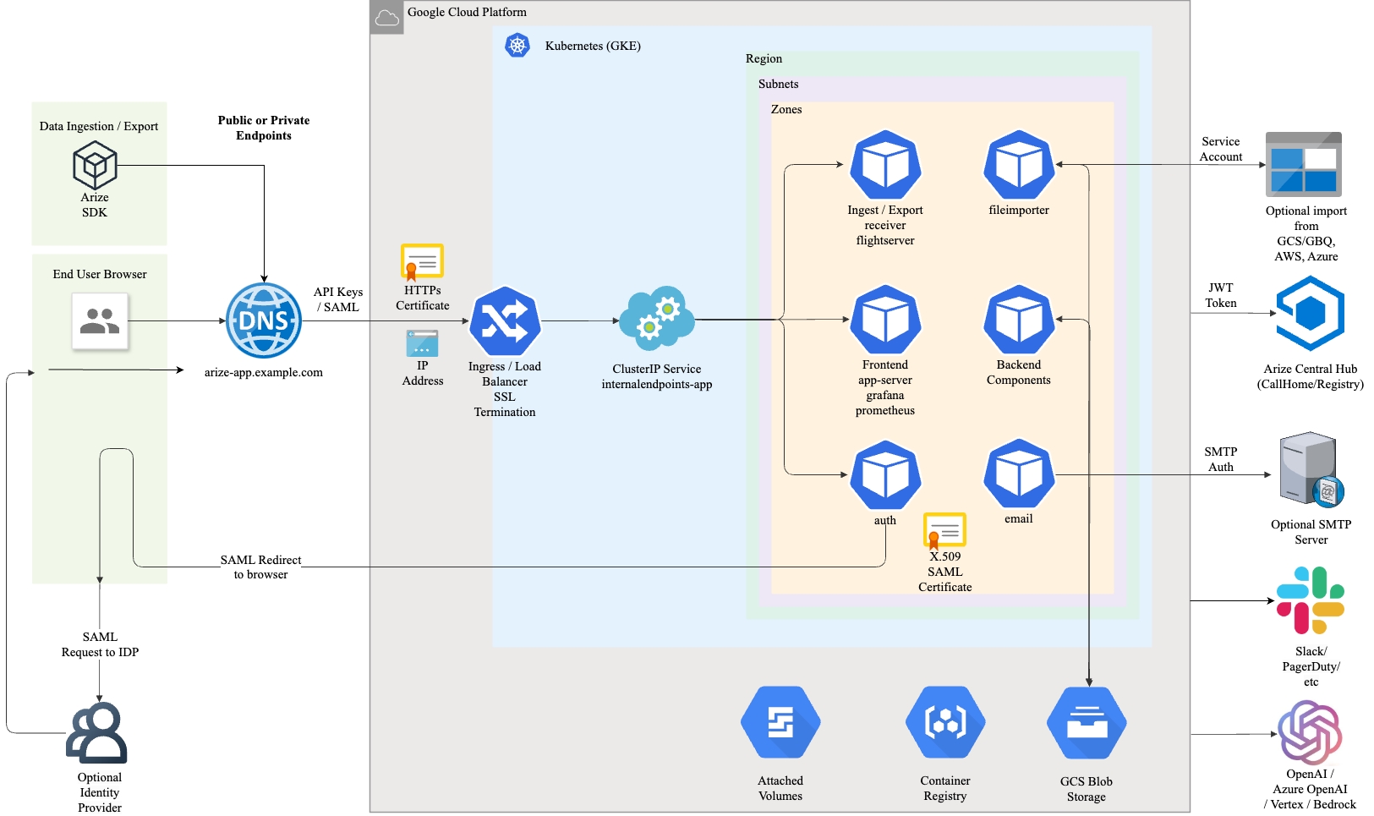Image resolution: width=1374 pixels, height=816 pixels.
Task: Select the email pod icon
Action: tap(1019, 474)
